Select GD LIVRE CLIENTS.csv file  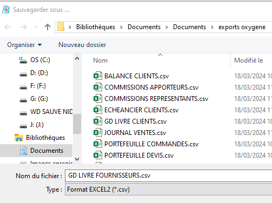[136, 121]
